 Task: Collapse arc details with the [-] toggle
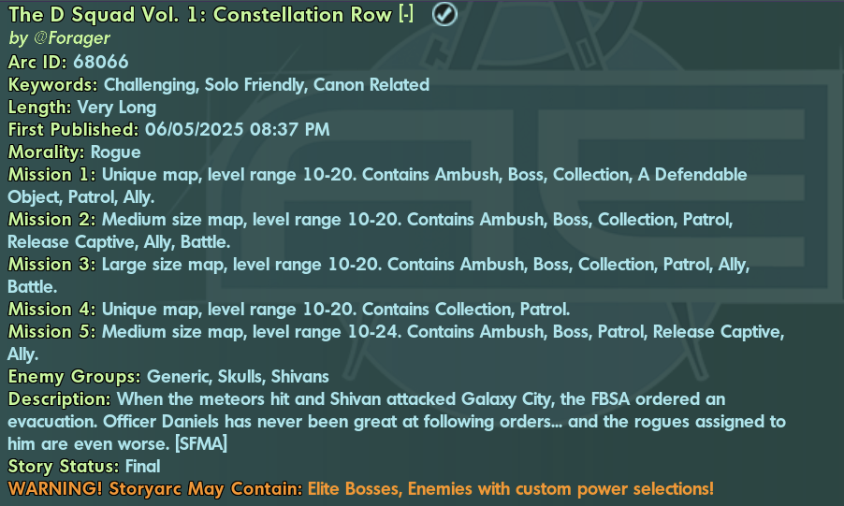(x=406, y=15)
